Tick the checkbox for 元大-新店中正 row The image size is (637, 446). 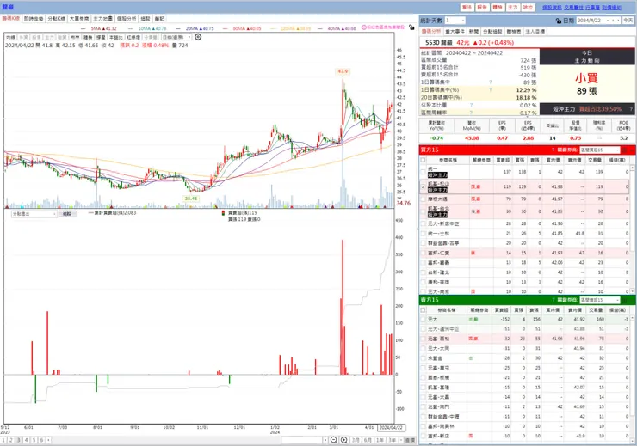click(x=424, y=223)
